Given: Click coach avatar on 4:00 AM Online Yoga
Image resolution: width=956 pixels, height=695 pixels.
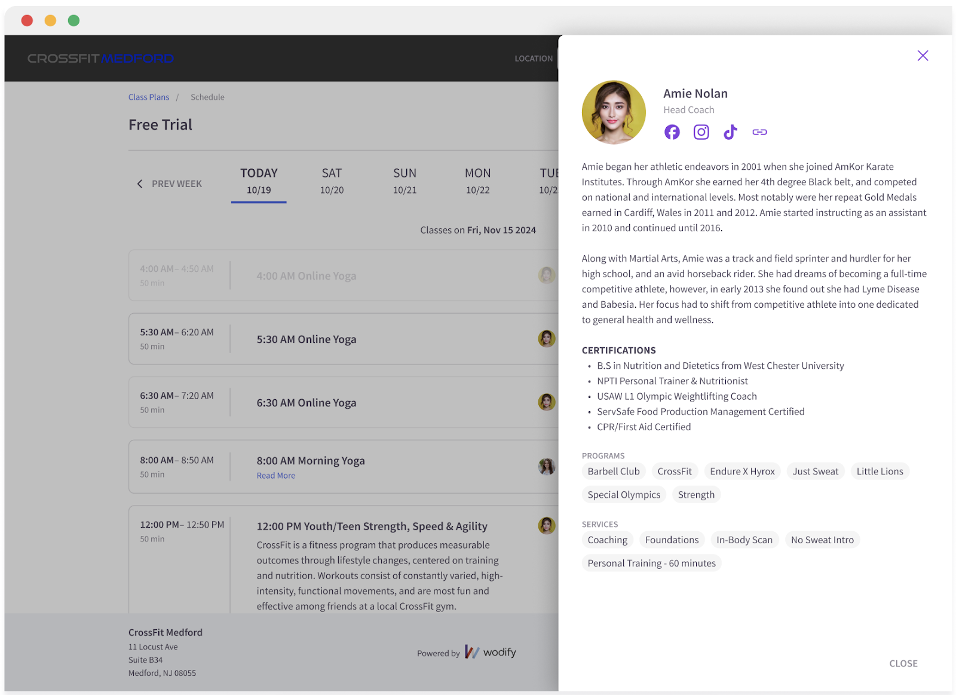Looking at the screenshot, I should click(x=546, y=275).
